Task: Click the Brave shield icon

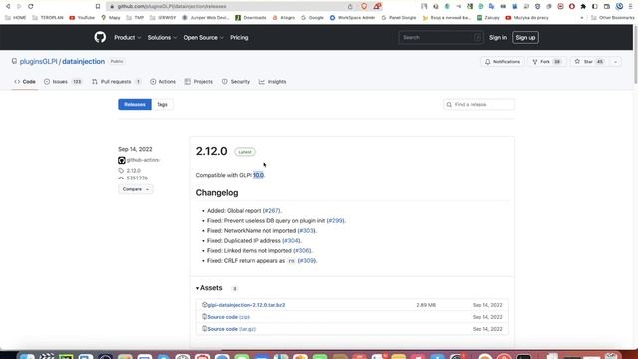Action: point(364,6)
